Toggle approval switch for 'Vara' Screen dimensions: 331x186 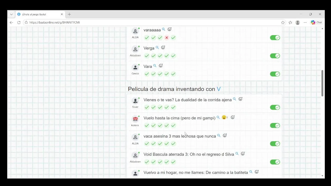click(x=275, y=74)
